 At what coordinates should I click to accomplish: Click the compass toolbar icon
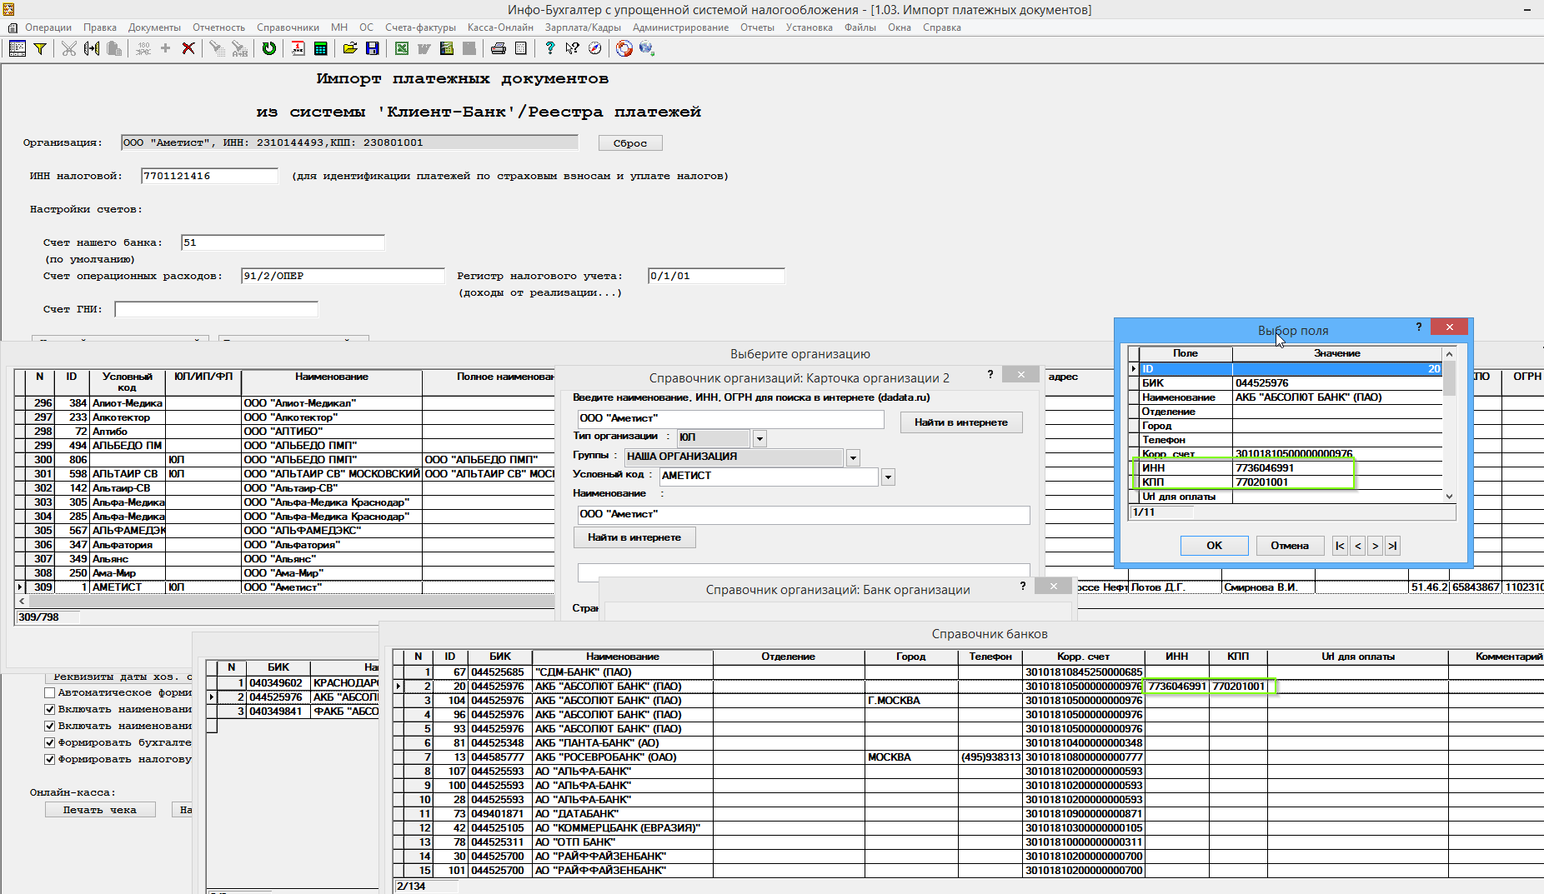(594, 48)
